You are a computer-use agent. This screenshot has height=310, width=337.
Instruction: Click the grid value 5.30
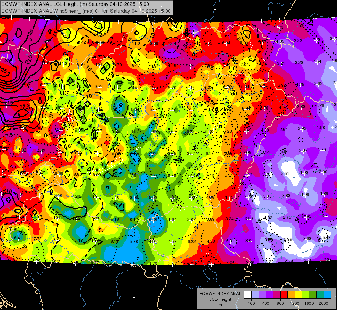click(209, 132)
